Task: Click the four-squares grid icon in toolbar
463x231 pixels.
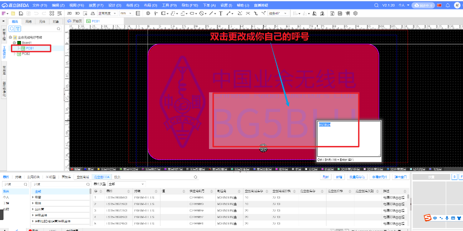Action: point(52,13)
